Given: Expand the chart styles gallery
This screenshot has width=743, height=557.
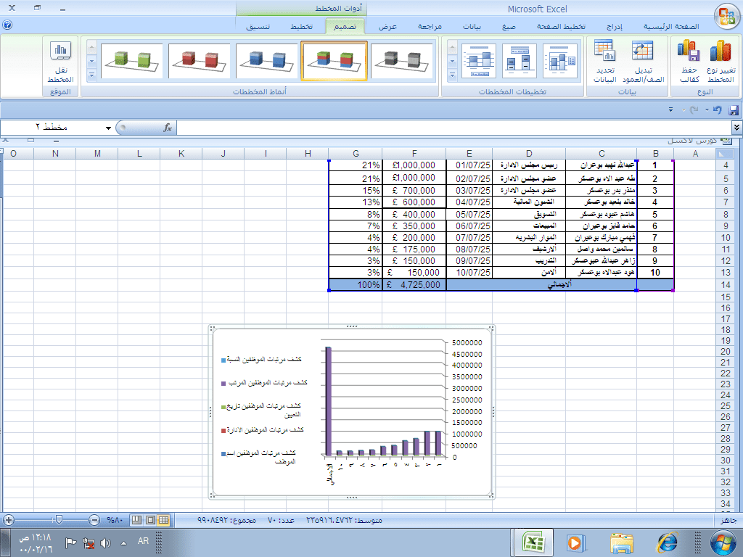Looking at the screenshot, I should [91, 75].
